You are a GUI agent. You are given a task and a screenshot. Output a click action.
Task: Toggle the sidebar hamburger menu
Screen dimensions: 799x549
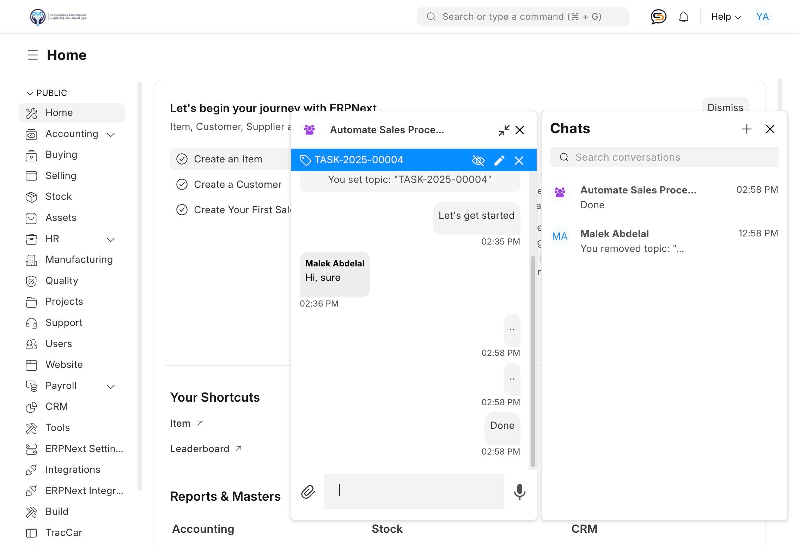pyautogui.click(x=33, y=55)
